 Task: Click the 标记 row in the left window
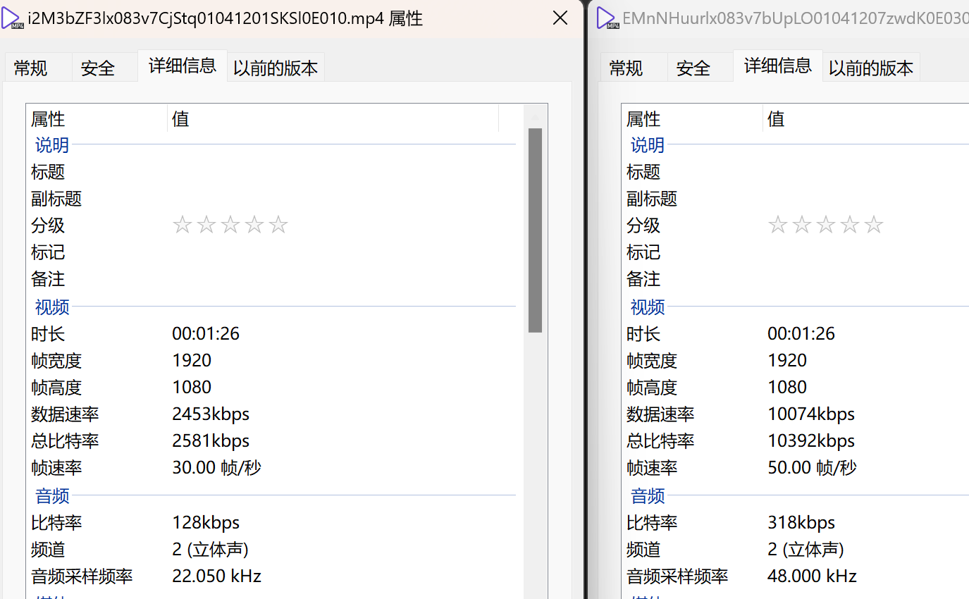275,252
